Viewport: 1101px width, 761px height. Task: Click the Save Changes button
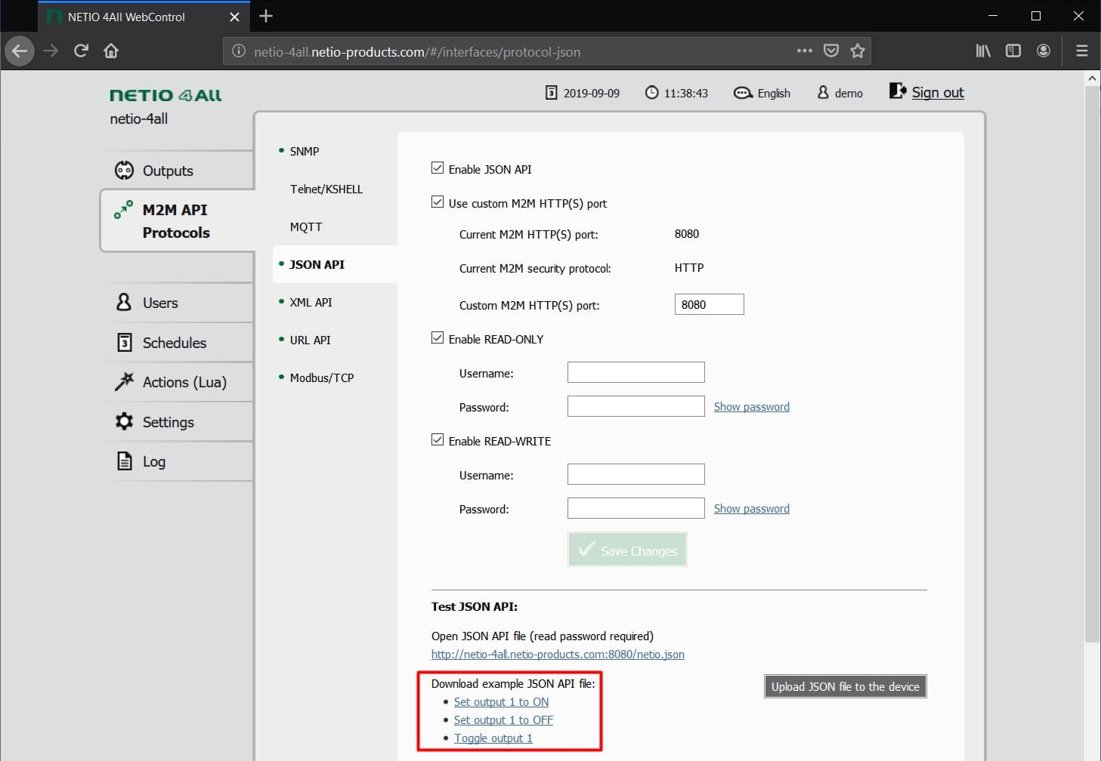(627, 550)
